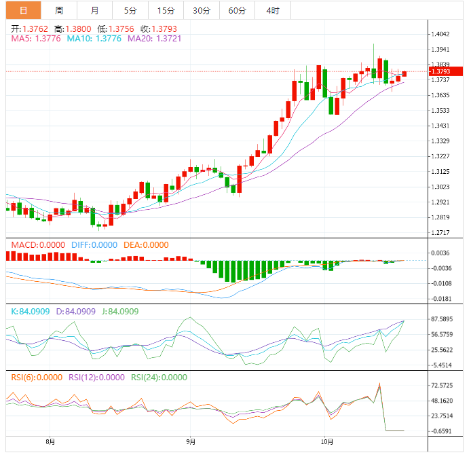Click the 10月 date axis marker
This screenshot has width=471, height=457.
click(x=327, y=442)
